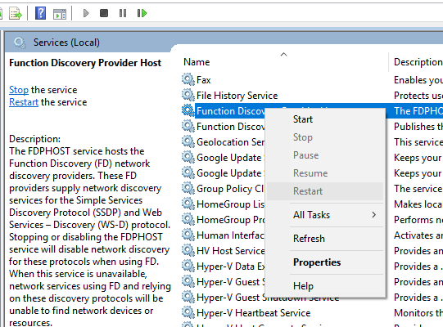Click the Stop the service link
Screen dimensions: 443x327
(19, 90)
